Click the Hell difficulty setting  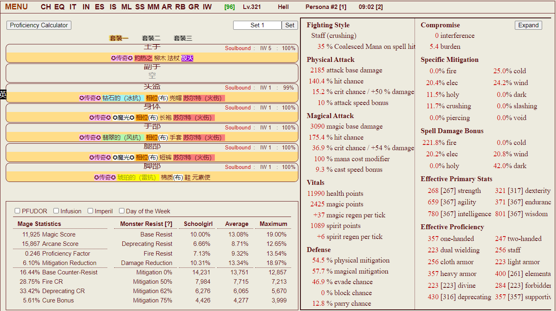pos(283,7)
